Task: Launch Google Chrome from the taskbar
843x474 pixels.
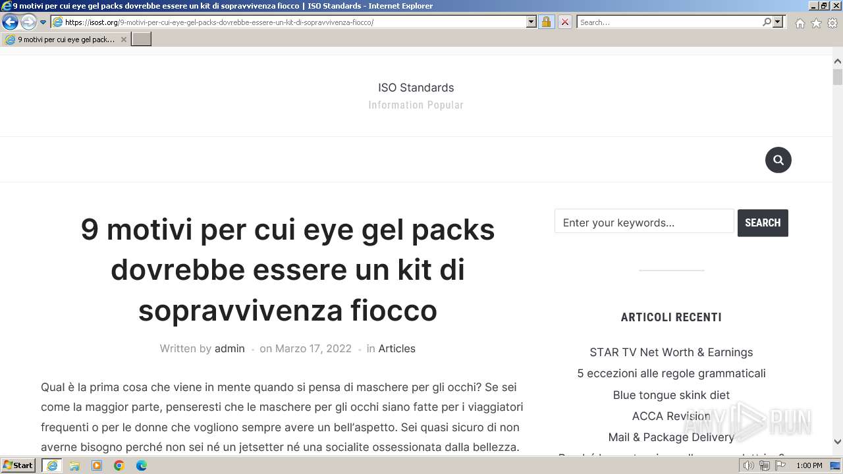Action: pos(119,465)
